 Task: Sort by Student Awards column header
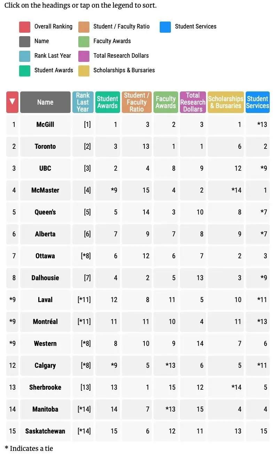pos(108,102)
